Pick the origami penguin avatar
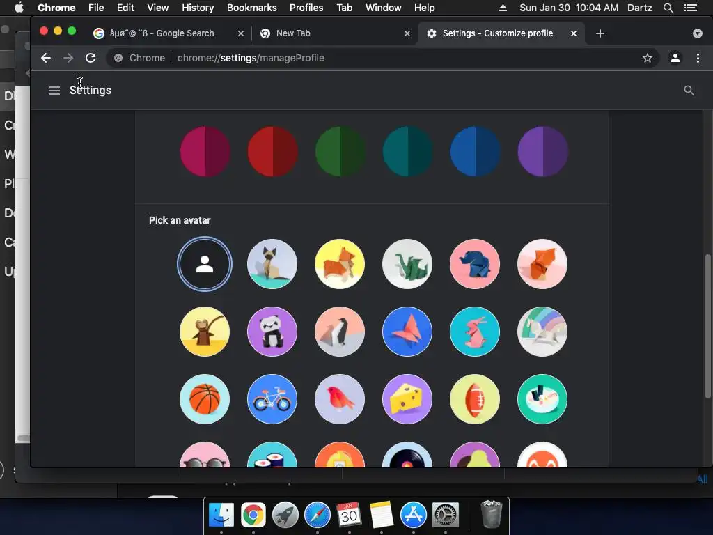713x535 pixels. point(340,332)
